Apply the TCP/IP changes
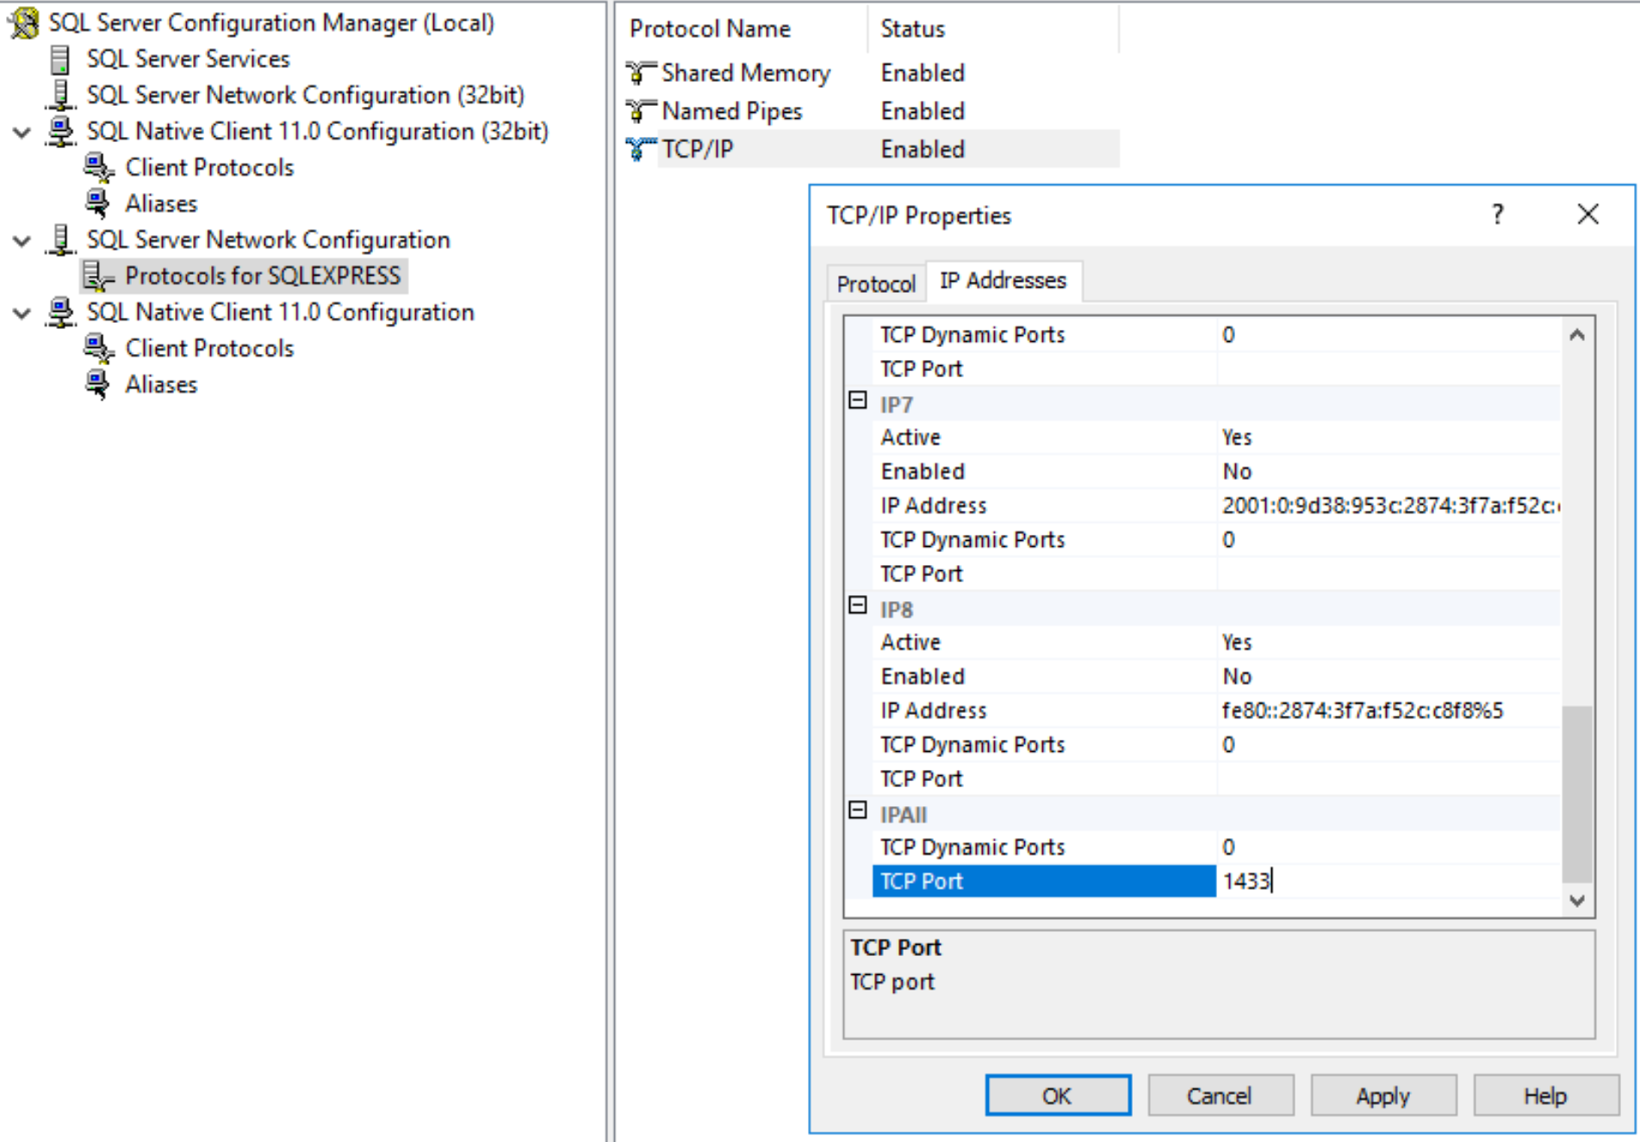The width and height of the screenshot is (1640, 1142). pyautogui.click(x=1382, y=1095)
